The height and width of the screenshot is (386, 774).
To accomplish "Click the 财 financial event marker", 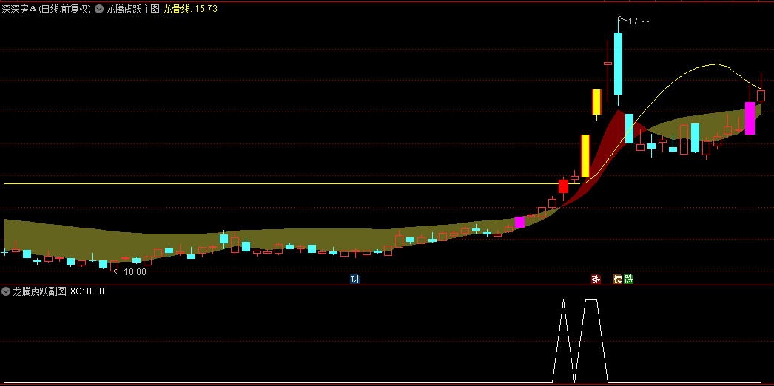I will [x=354, y=280].
